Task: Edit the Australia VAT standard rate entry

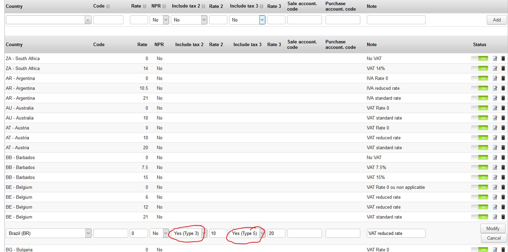Action: [x=495, y=118]
